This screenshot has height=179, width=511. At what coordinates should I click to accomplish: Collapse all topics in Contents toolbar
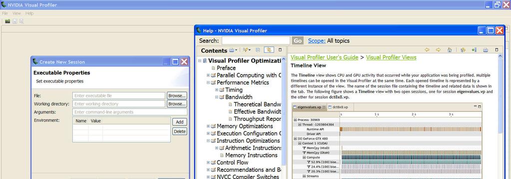[258, 50]
